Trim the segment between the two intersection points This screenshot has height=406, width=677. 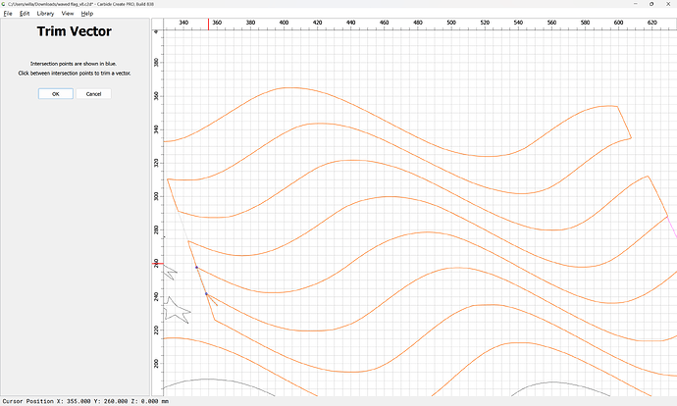(x=201, y=280)
